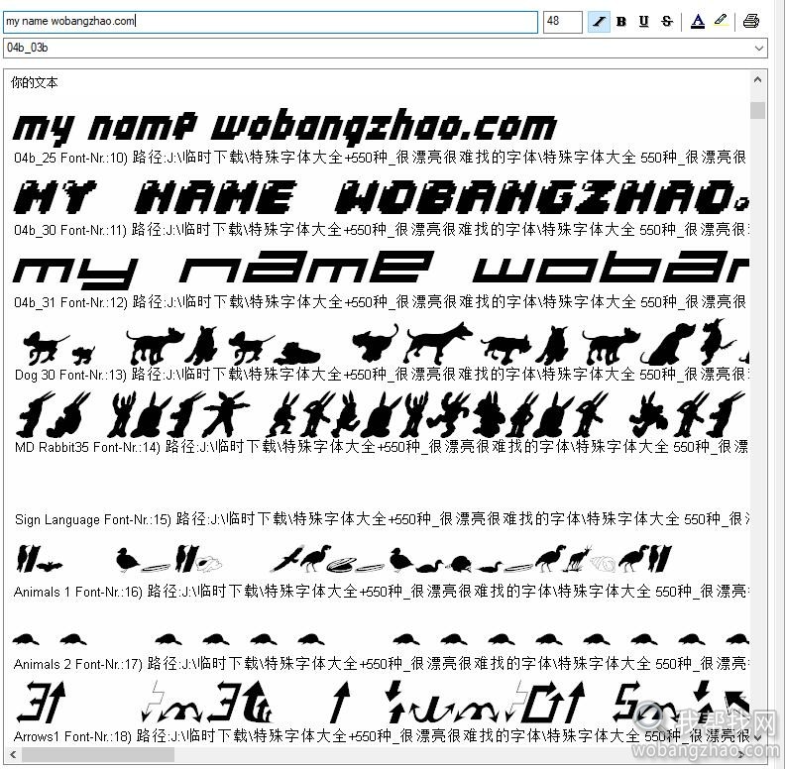Click the horizontal scrollbar thumb

(x=97, y=754)
